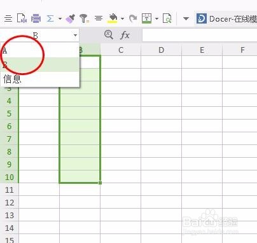257x243 pixels.
Task: Select row 5 header
Action: pyautogui.click(x=9, y=113)
